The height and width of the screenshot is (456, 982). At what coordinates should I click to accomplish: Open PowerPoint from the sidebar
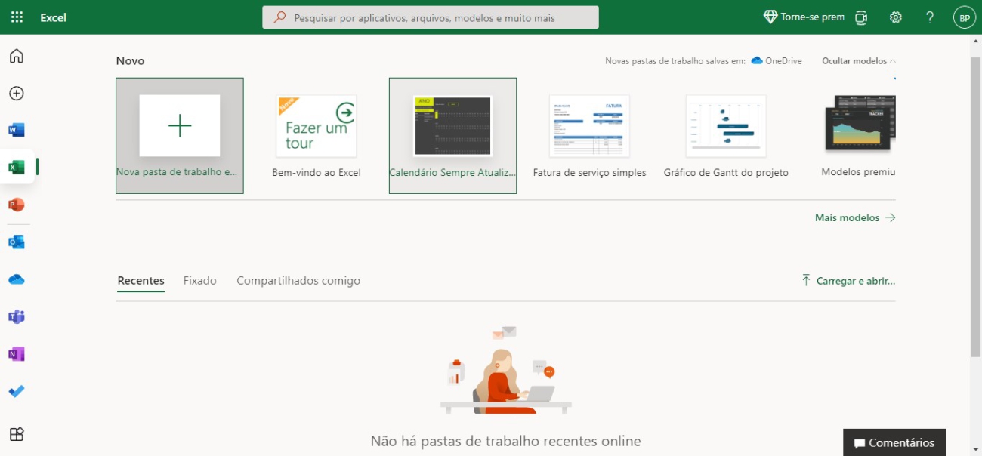[x=17, y=205]
